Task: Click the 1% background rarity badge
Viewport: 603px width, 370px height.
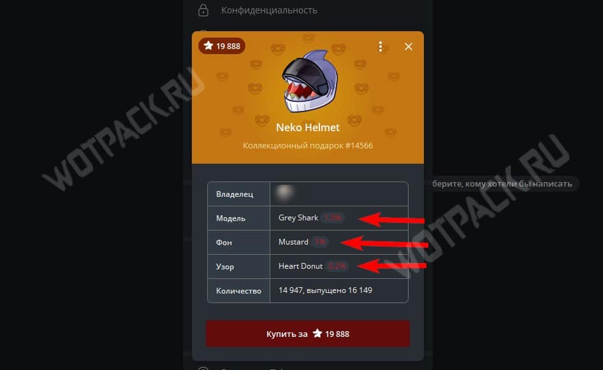Action: click(319, 242)
